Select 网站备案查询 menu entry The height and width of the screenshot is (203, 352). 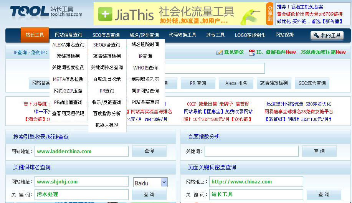pyautogui.click(x=145, y=102)
